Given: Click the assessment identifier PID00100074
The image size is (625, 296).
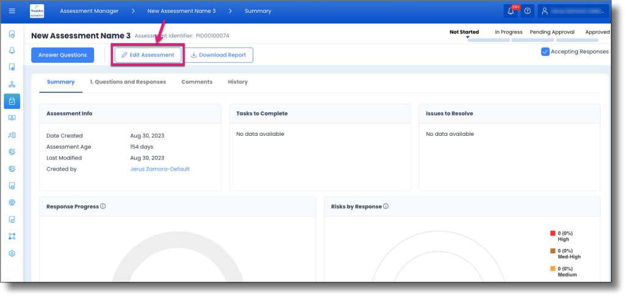Looking at the screenshot, I should 212,36.
